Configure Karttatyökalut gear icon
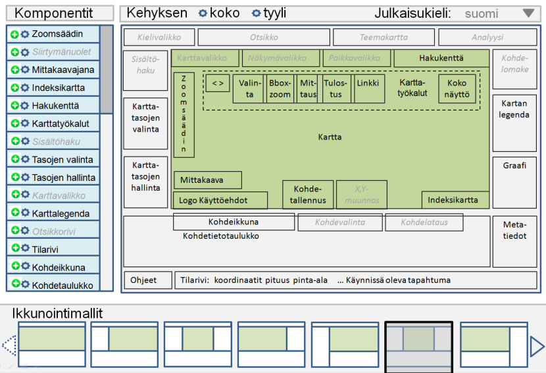Screen dimensions: 546x373 coord(25,123)
